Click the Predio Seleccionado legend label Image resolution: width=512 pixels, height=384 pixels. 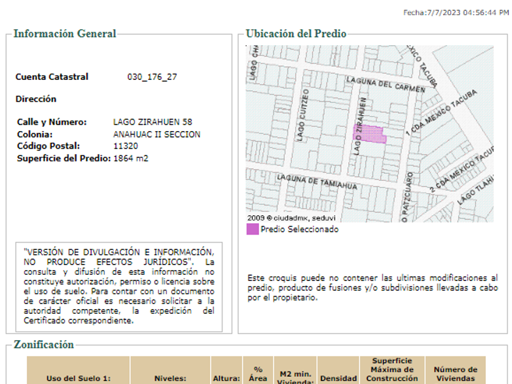tap(299, 229)
